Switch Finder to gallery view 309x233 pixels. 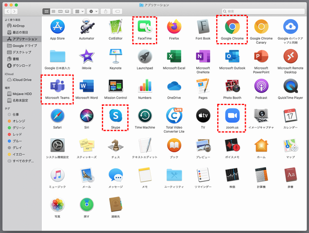coord(67,11)
